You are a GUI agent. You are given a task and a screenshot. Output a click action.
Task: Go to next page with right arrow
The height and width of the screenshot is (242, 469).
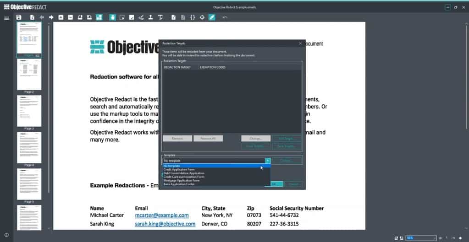pyautogui.click(x=51, y=17)
